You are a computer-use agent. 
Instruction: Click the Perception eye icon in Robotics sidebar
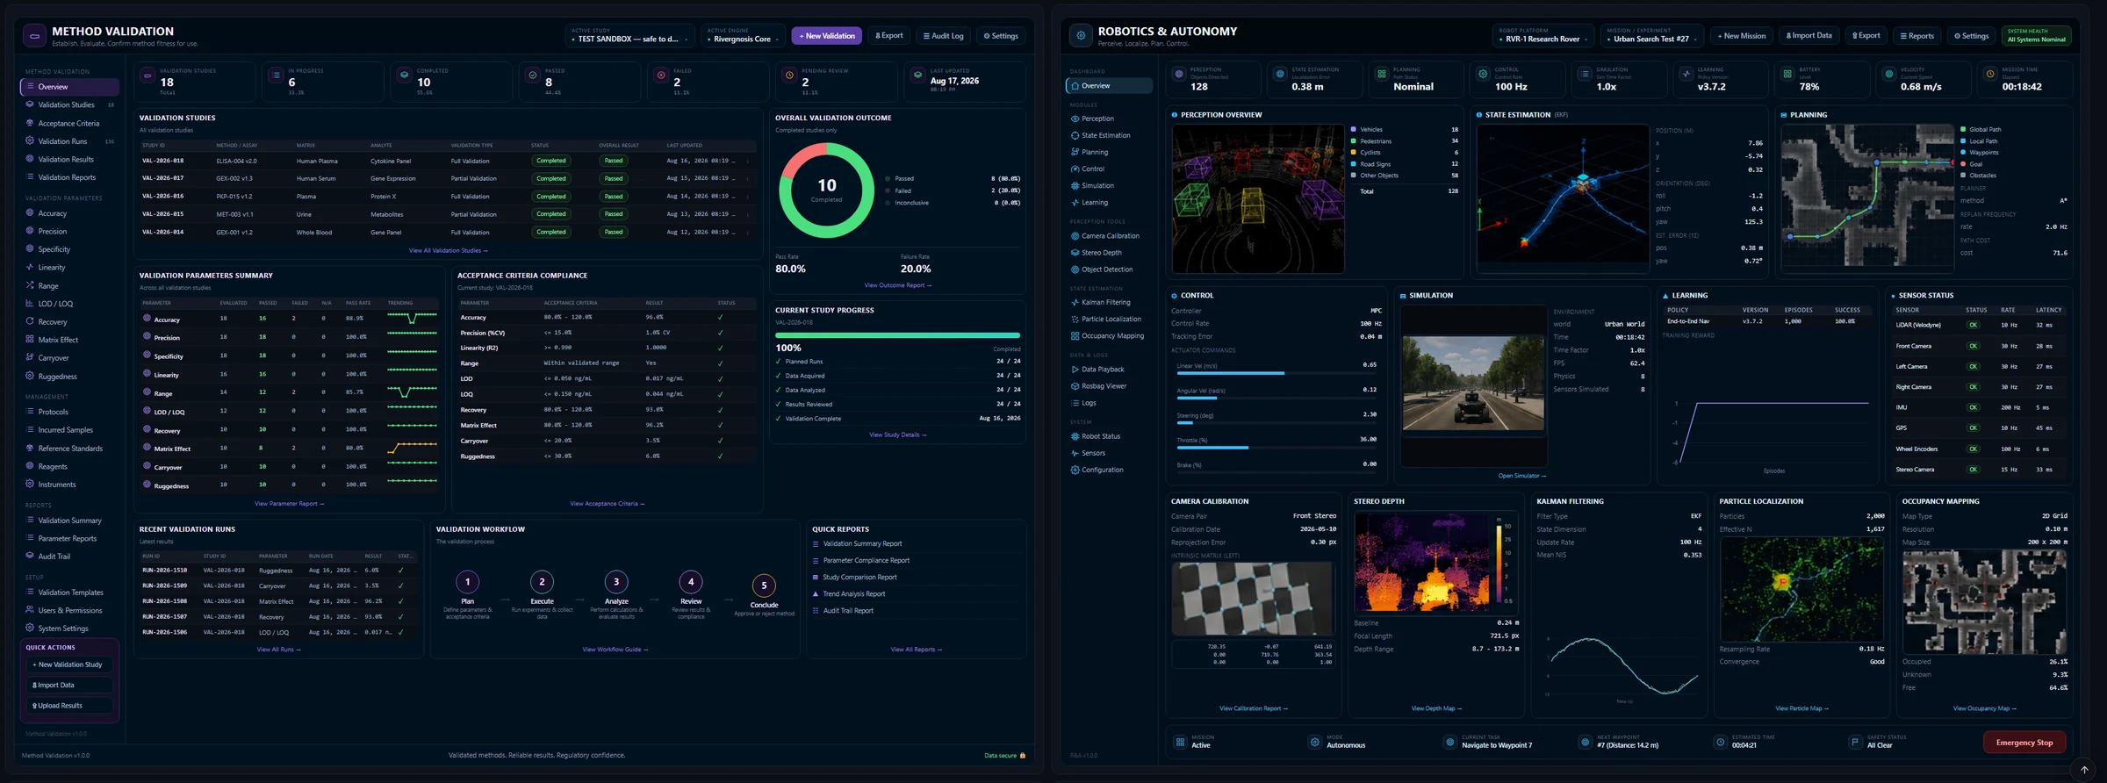[1075, 119]
